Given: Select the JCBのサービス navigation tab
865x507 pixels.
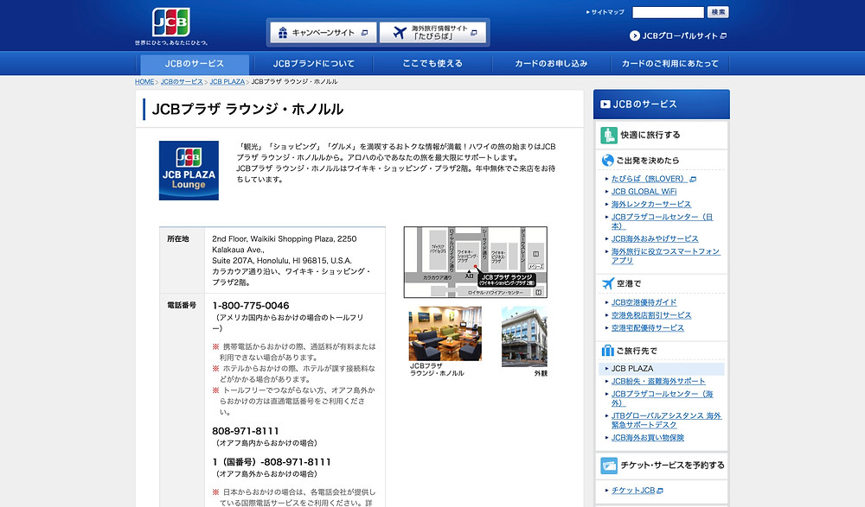Looking at the screenshot, I should [x=195, y=63].
